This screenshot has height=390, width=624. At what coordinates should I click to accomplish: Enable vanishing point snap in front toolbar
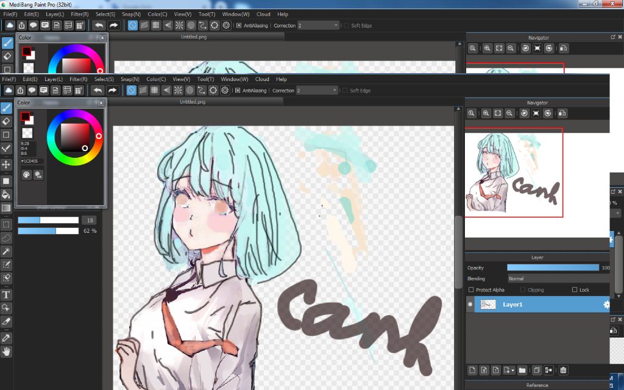tap(166, 90)
